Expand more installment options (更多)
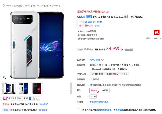162x114 pixels. 125,74
